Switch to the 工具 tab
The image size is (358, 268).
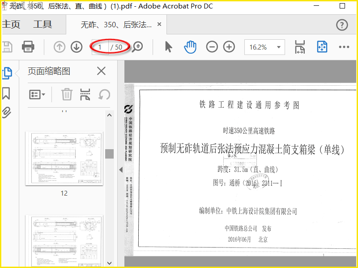[43, 24]
